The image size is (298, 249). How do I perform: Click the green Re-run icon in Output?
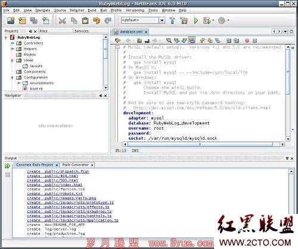pos(7,166)
